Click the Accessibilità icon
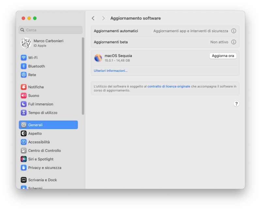261x210 pixels. (23, 142)
